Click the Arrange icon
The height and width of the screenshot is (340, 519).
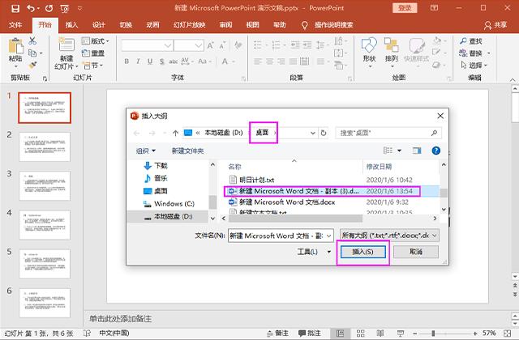tap(391, 45)
